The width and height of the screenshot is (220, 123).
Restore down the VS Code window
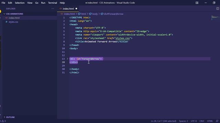pyautogui.click(x=214, y=3)
